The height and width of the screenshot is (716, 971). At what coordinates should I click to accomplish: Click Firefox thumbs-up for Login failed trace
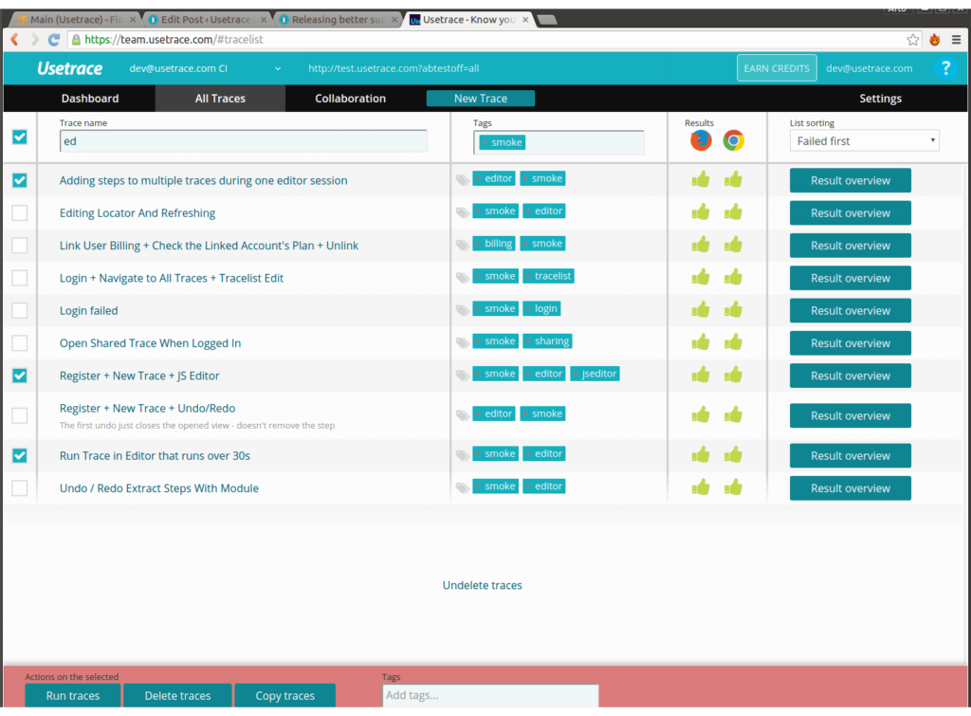click(701, 310)
